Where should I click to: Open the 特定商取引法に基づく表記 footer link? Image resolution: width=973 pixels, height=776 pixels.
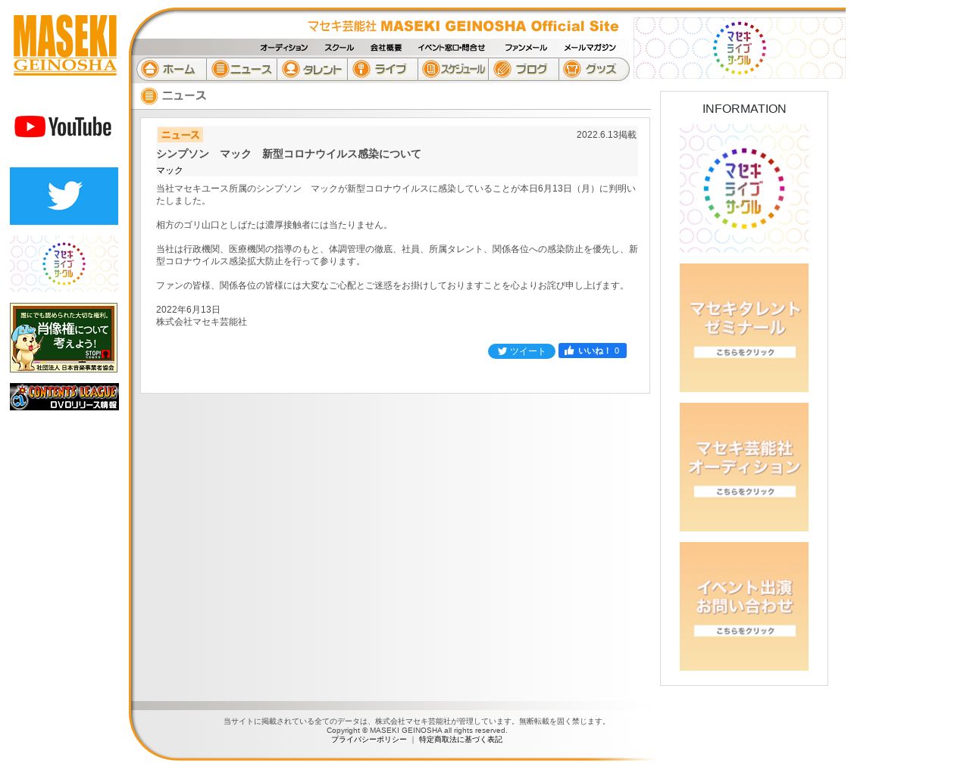461,740
